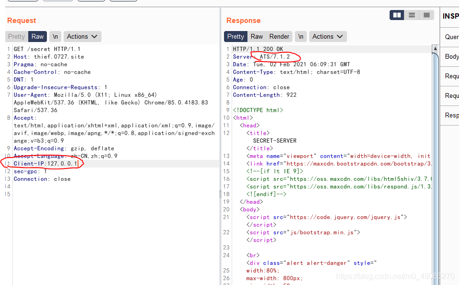
Task: Click the DNT: 1 header line
Action: pyautogui.click(x=23, y=79)
